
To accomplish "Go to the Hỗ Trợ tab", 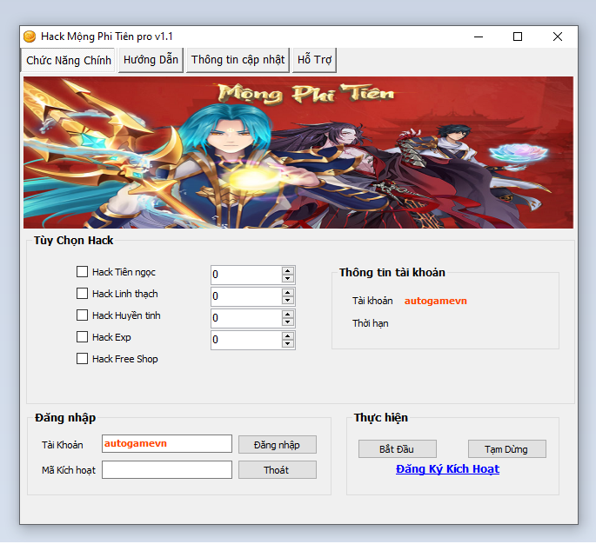I will (314, 60).
